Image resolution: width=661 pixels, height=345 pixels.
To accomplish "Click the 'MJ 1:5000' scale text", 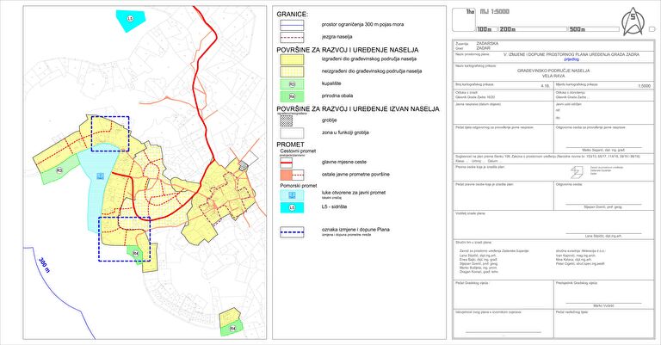I will (x=495, y=11).
